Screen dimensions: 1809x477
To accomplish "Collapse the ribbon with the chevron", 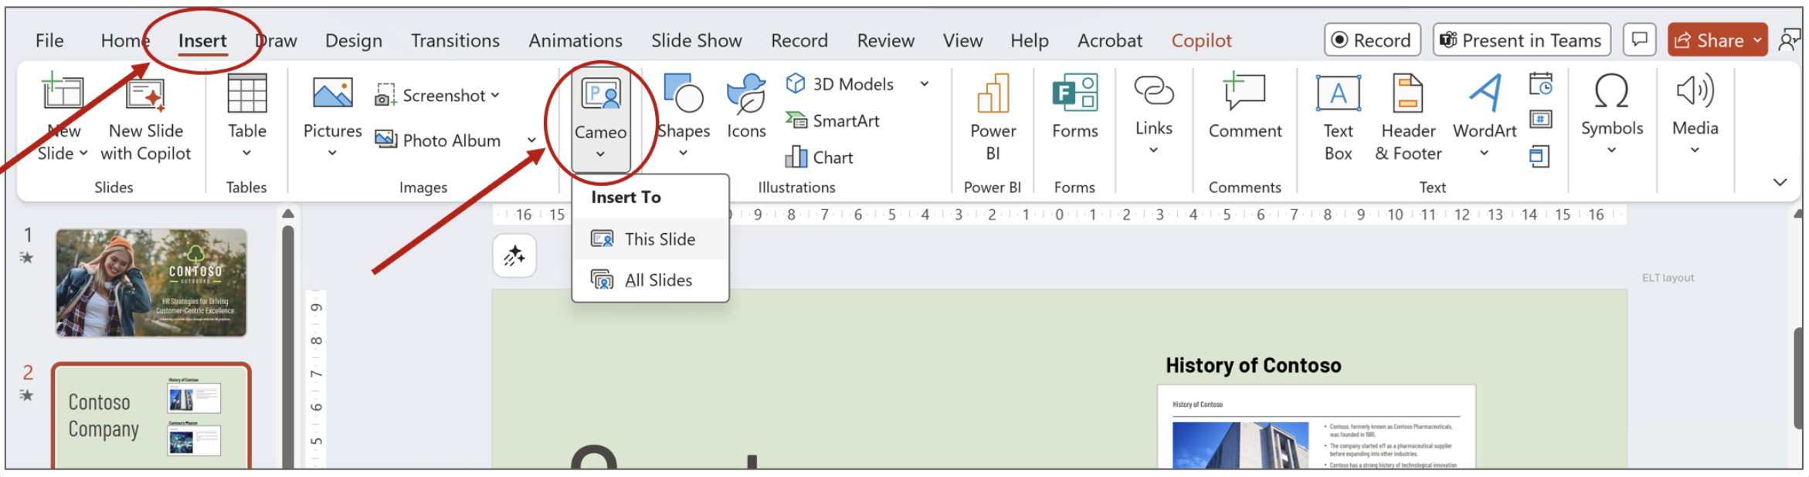I will pyautogui.click(x=1780, y=182).
